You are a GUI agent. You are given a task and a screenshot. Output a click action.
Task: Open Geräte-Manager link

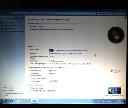pyautogui.click(x=9, y=23)
